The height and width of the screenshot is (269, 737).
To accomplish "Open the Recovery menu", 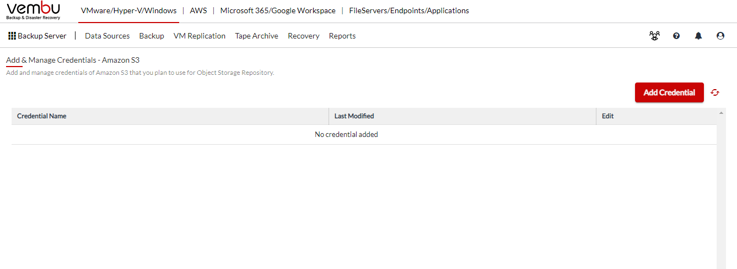I will (x=304, y=36).
